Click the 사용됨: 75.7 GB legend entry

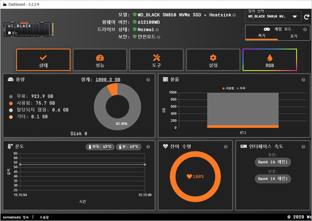tap(32, 103)
